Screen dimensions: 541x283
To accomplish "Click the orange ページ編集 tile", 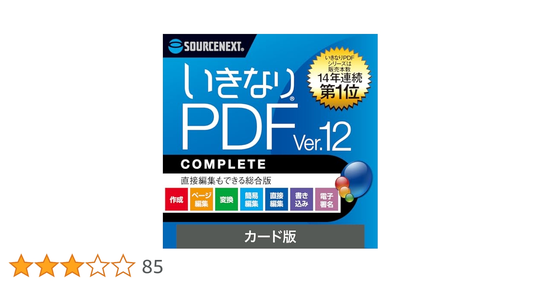I will (x=201, y=199).
